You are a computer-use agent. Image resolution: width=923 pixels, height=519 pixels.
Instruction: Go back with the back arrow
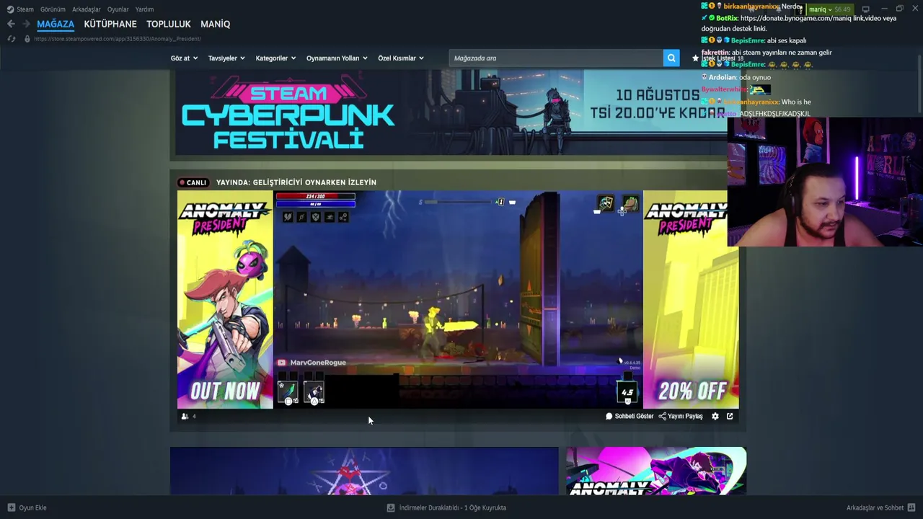click(11, 24)
